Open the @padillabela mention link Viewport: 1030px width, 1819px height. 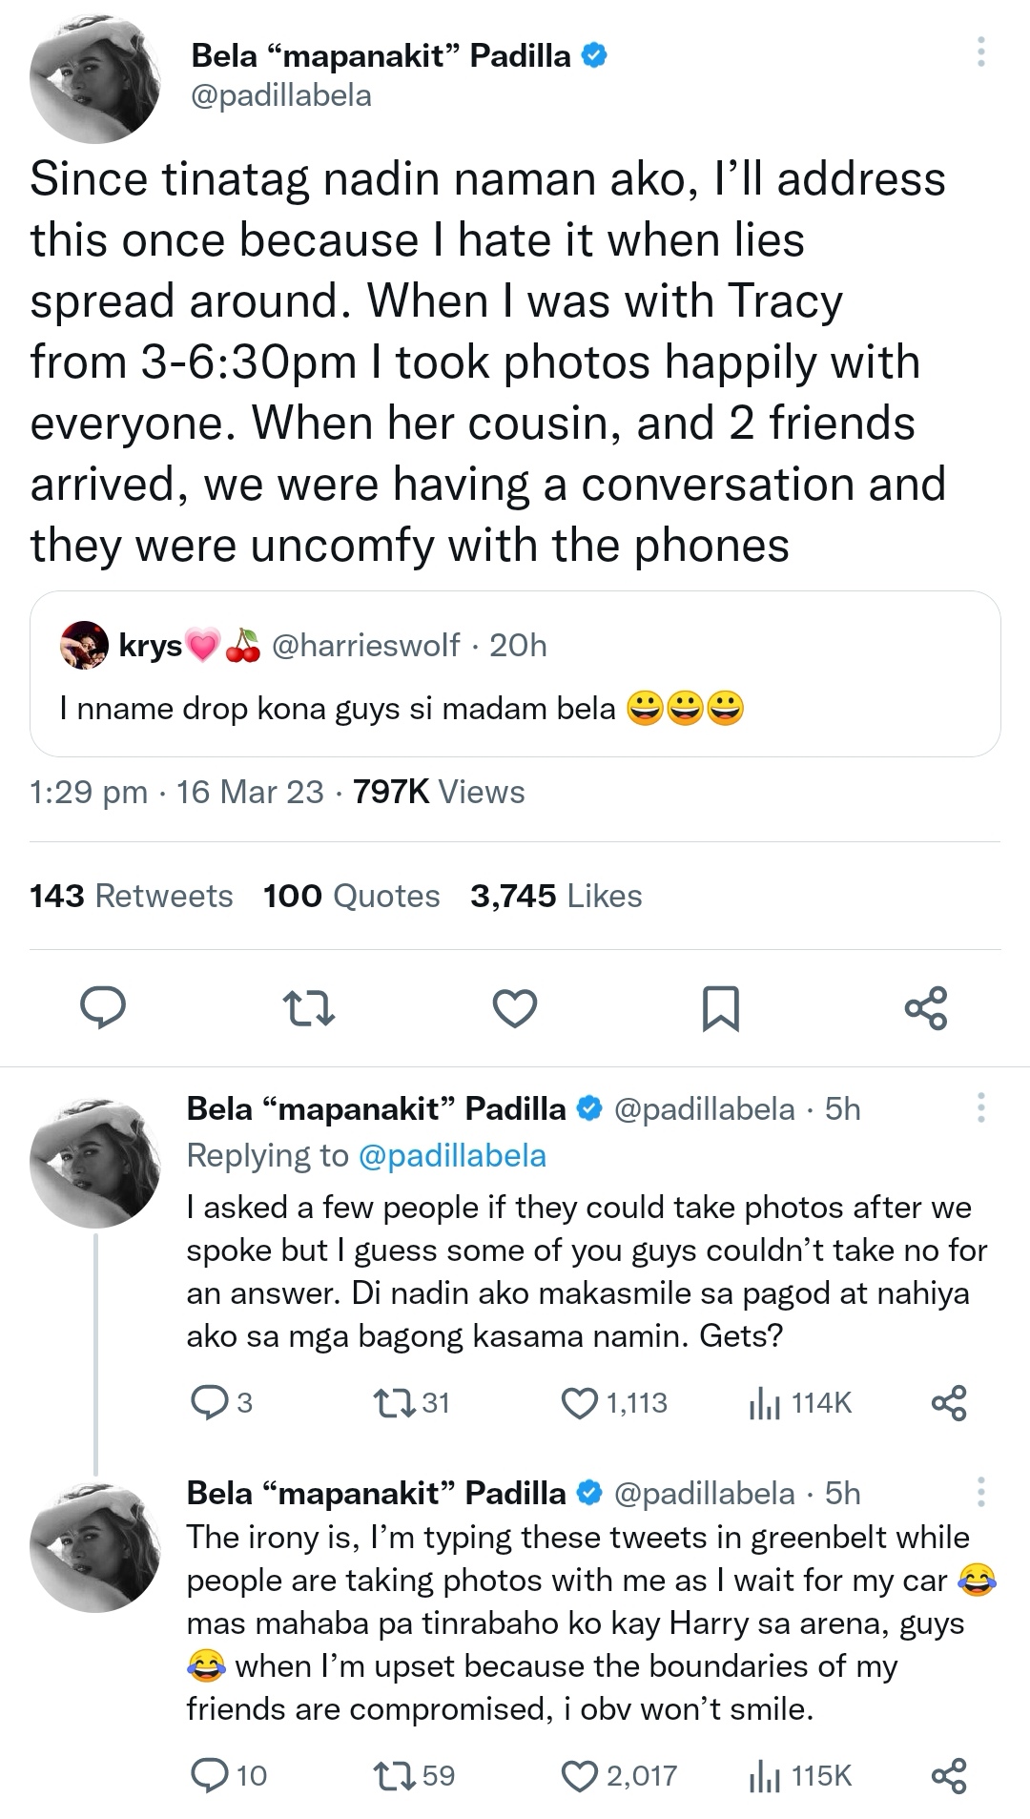452,1155
